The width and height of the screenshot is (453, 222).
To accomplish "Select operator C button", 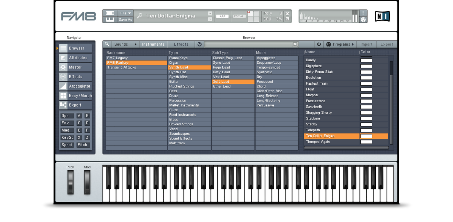I will 79,123.
